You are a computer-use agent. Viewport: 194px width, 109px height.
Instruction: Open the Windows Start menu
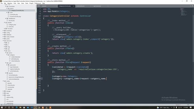pos(2,107)
